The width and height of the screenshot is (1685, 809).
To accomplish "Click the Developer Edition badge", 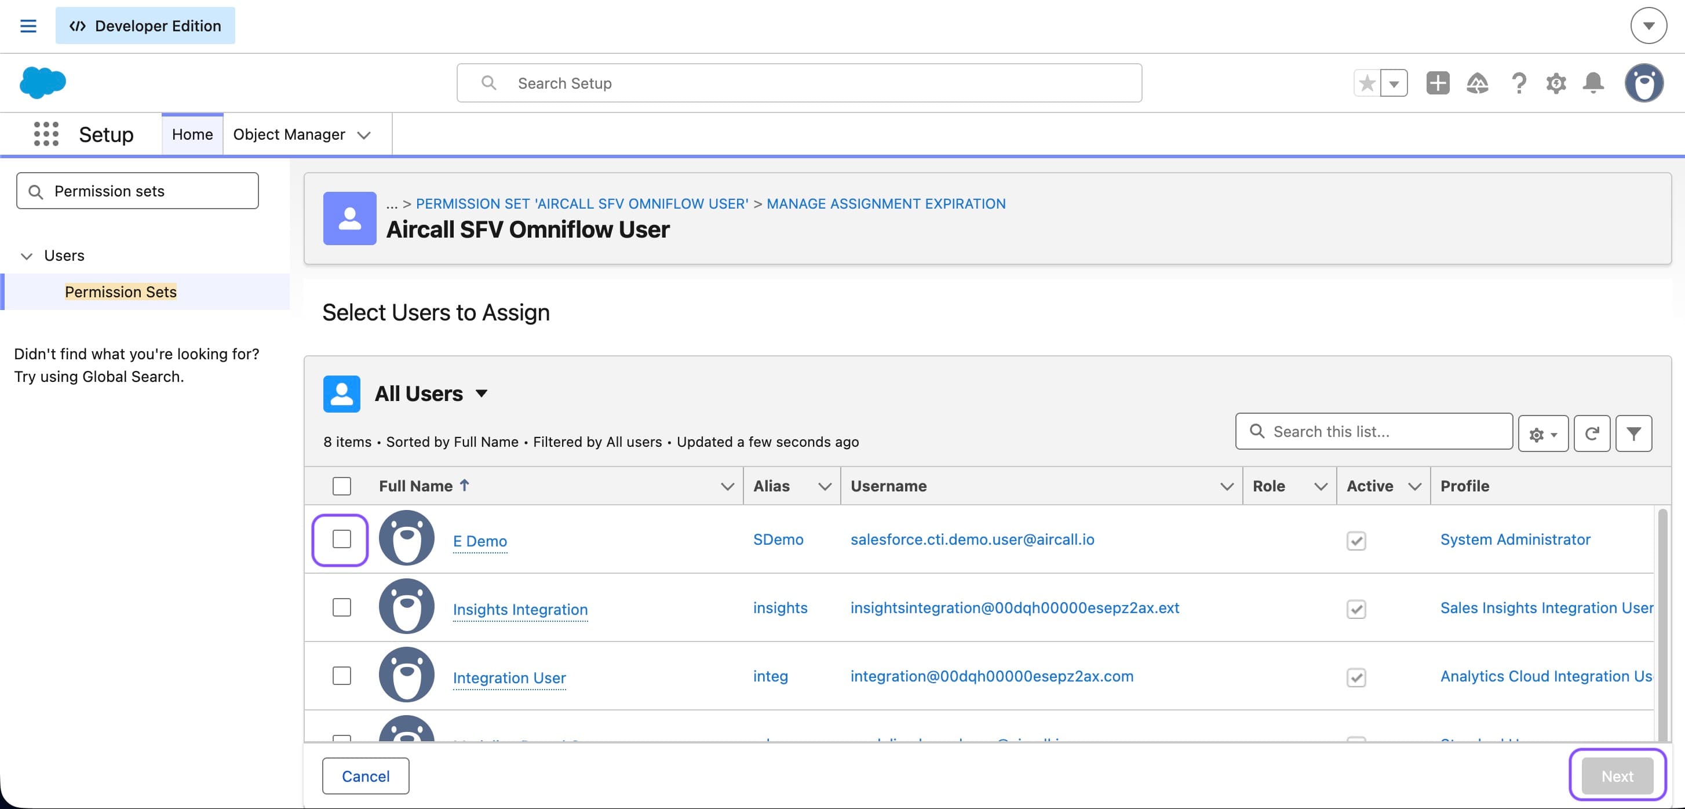I will tap(145, 25).
